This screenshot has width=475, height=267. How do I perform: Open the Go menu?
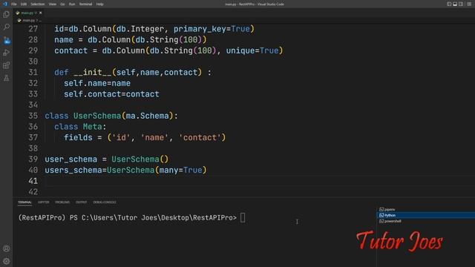coord(62,4)
